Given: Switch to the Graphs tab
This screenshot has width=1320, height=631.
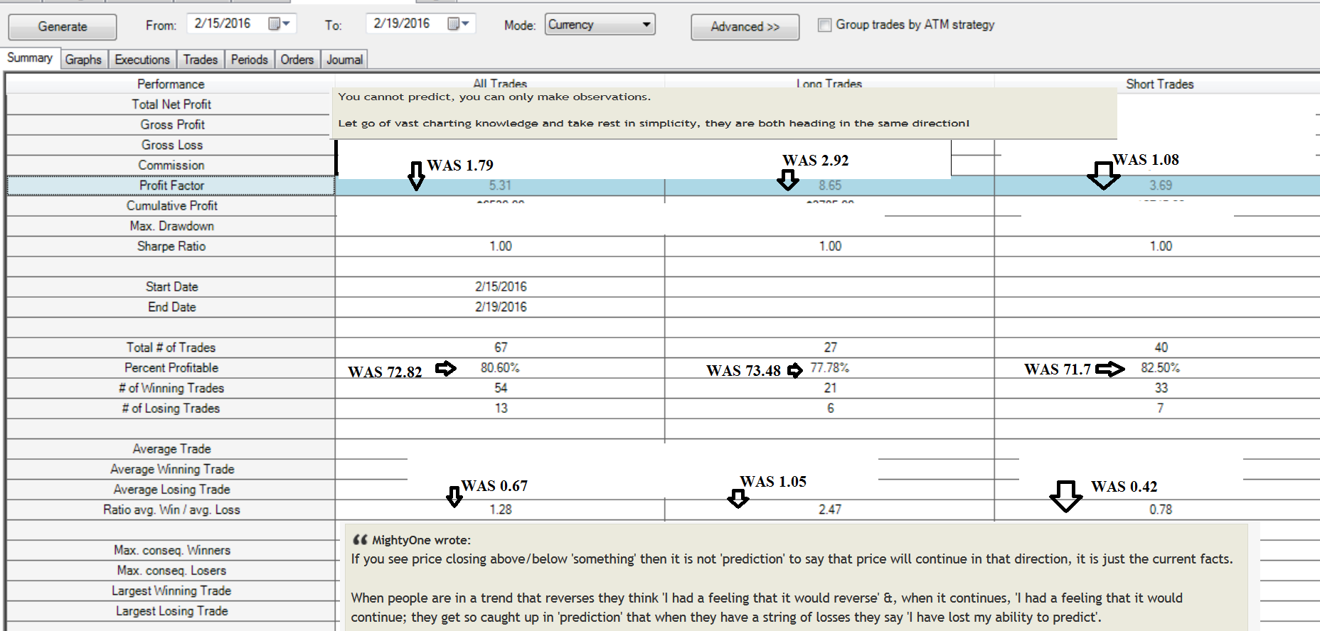Looking at the screenshot, I should click(83, 60).
